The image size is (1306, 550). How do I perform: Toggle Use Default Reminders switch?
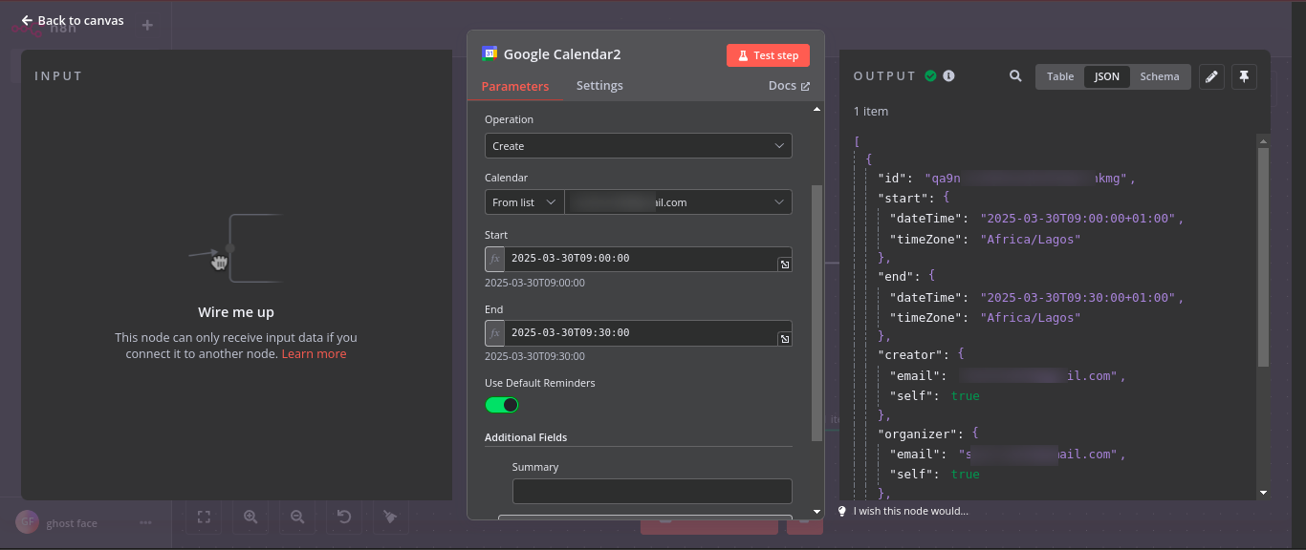coord(502,405)
